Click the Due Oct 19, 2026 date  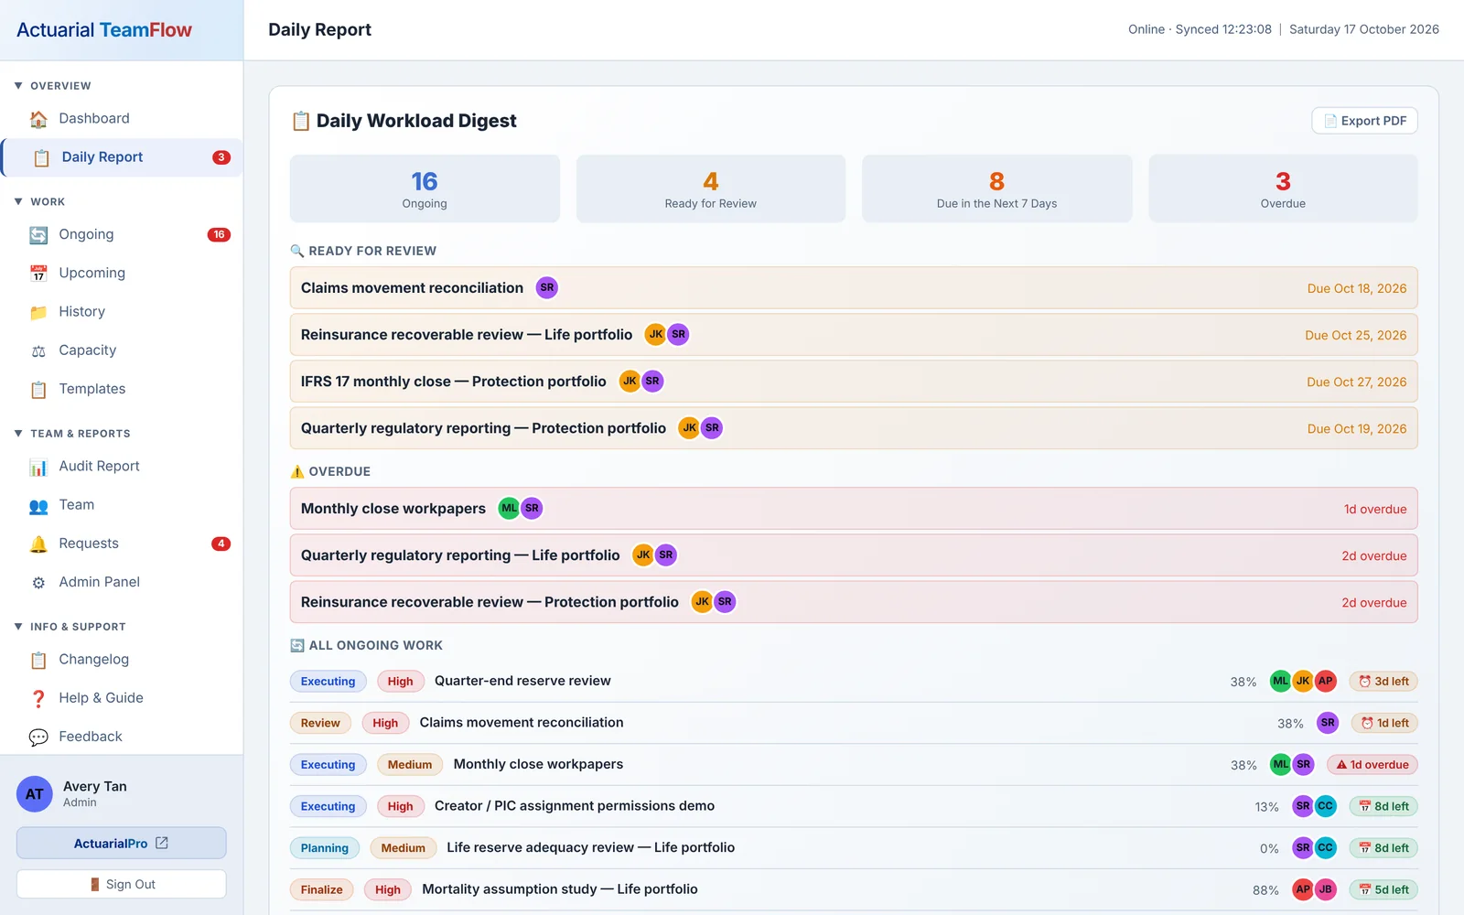(1357, 428)
